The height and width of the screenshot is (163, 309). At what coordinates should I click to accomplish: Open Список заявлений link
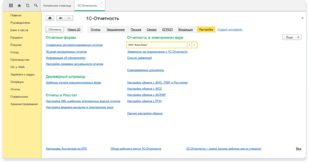(x=139, y=58)
